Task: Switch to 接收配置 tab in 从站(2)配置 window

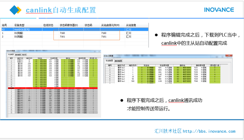Action: pyautogui.click(x=119, y=61)
